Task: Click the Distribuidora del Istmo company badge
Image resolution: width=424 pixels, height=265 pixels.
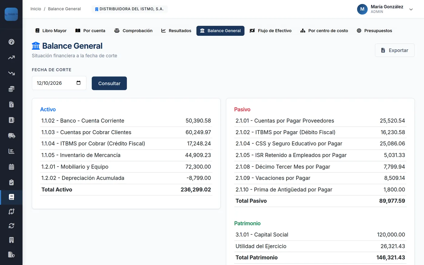Action: [x=130, y=9]
